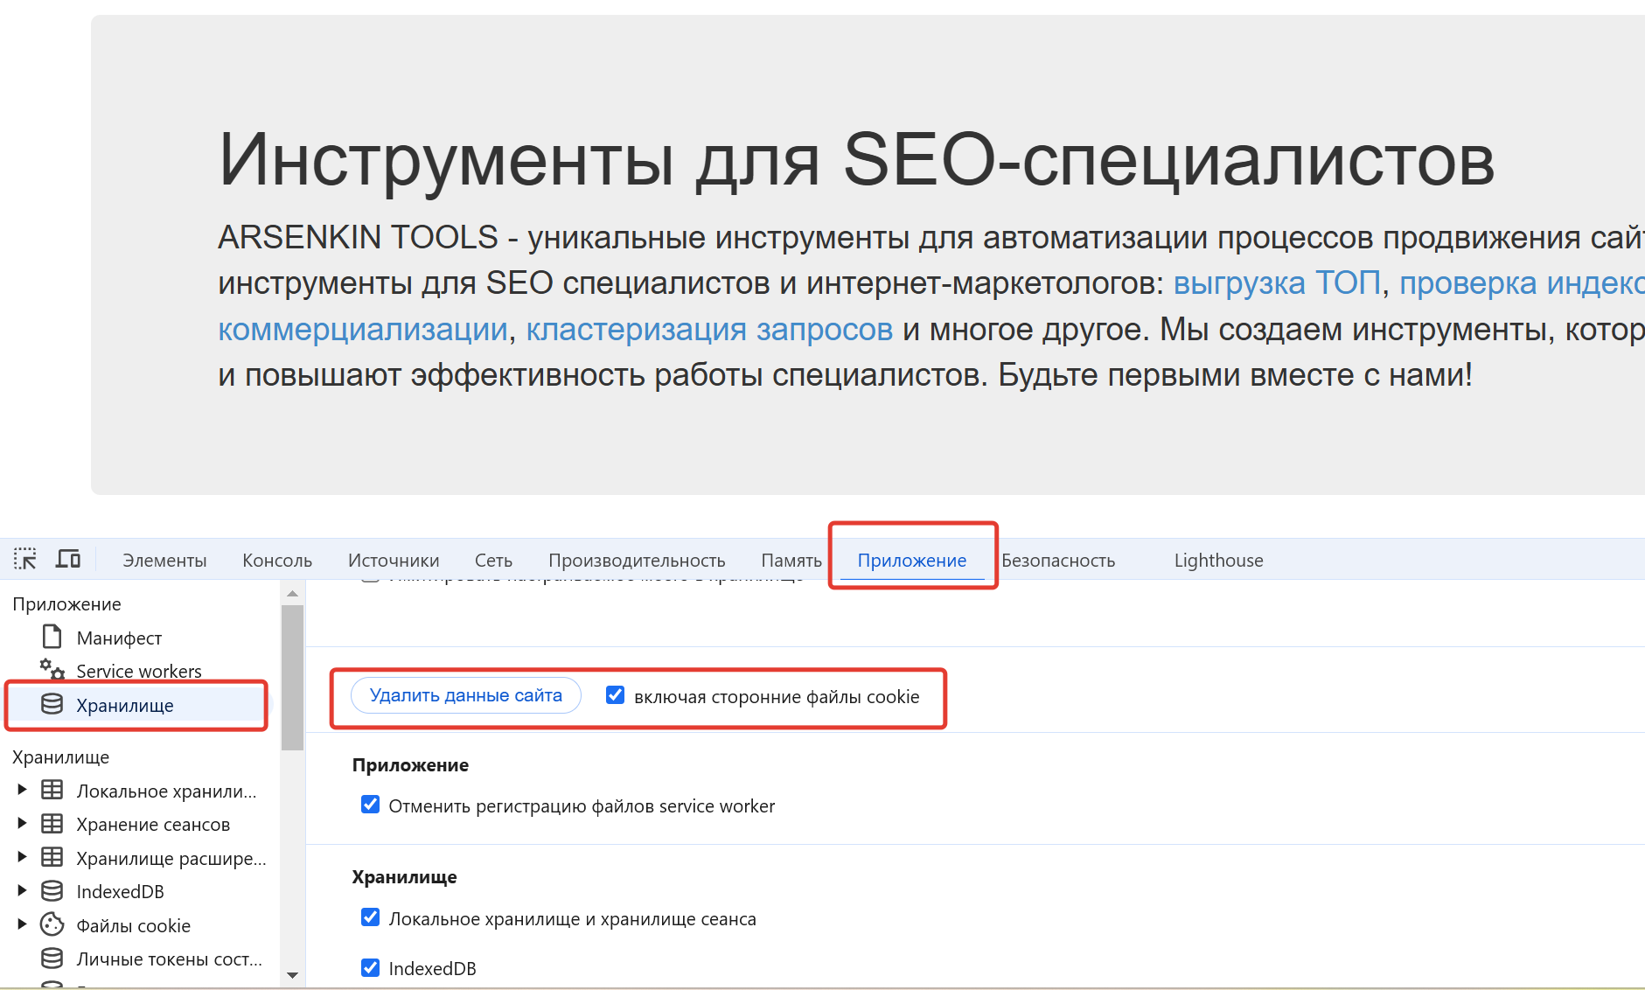Click the Service workers gears icon

click(x=52, y=670)
